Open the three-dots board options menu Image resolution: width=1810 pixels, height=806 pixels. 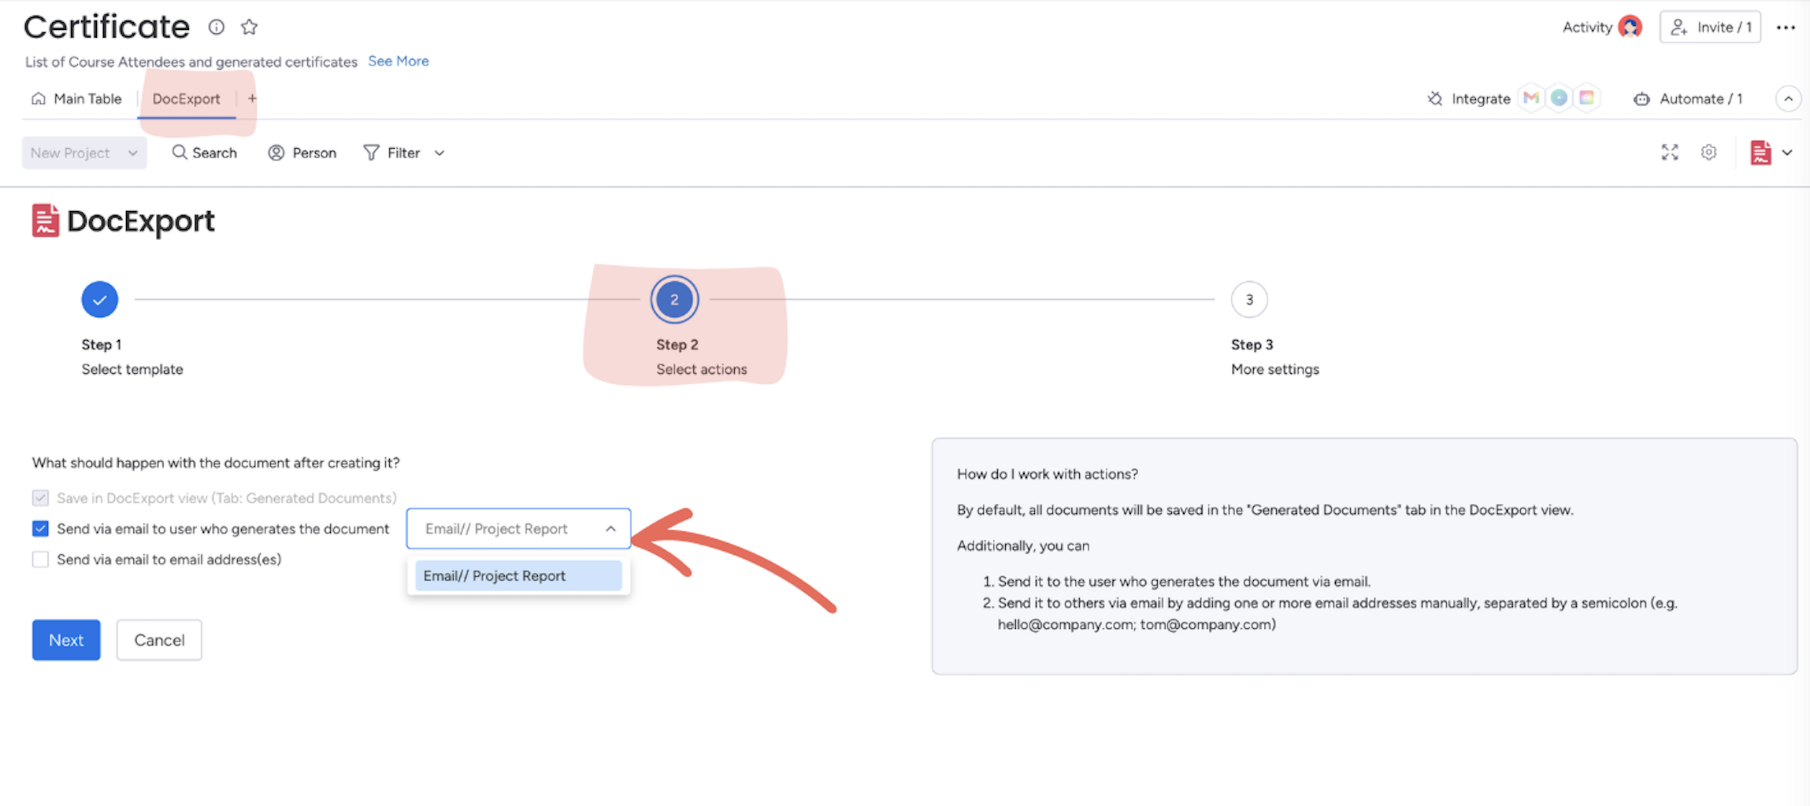coord(1786,27)
